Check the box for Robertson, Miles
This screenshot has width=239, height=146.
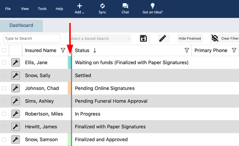point(4,114)
